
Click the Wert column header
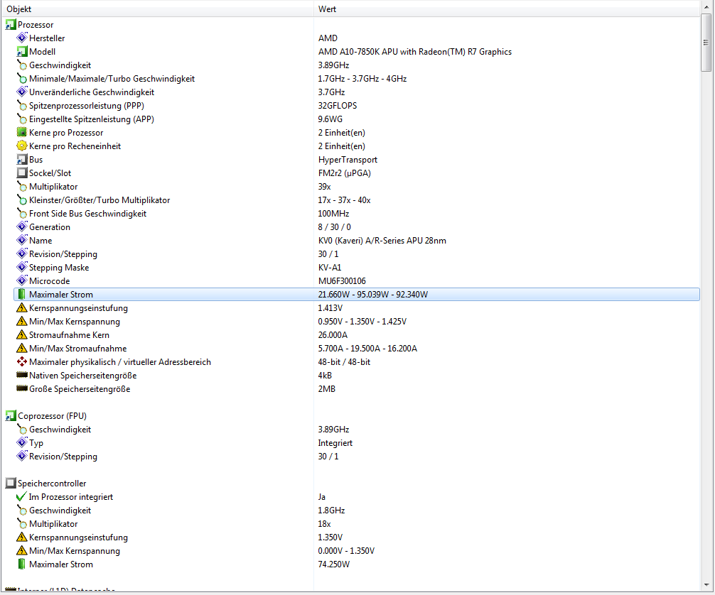coord(506,9)
